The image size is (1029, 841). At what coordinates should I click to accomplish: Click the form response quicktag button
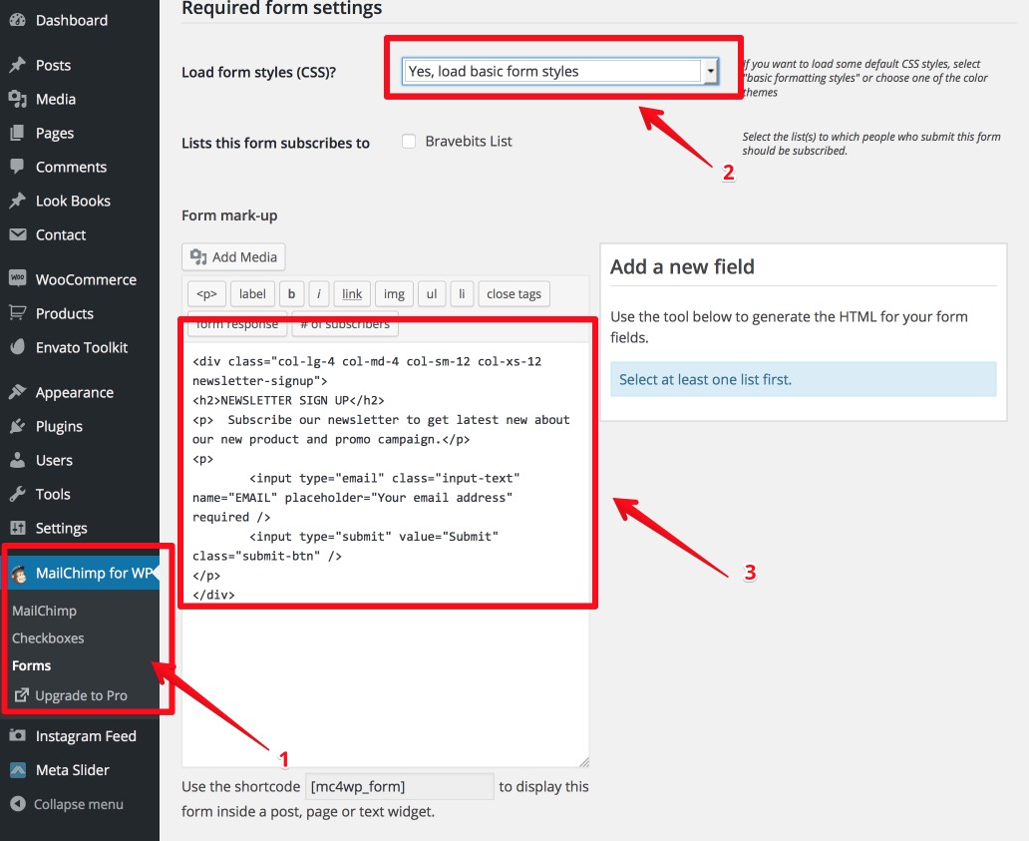tap(237, 325)
